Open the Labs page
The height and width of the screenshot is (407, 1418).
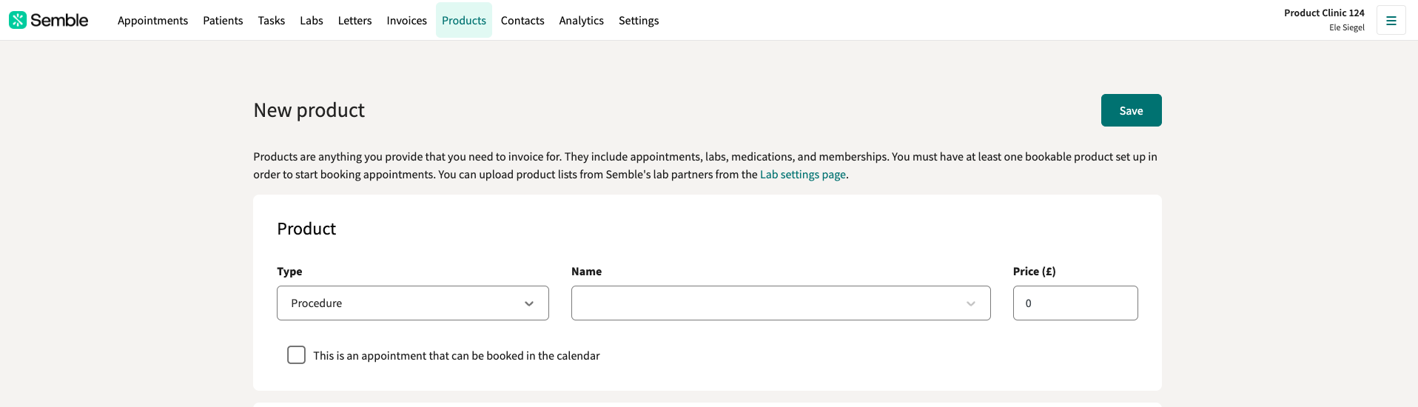(x=312, y=20)
